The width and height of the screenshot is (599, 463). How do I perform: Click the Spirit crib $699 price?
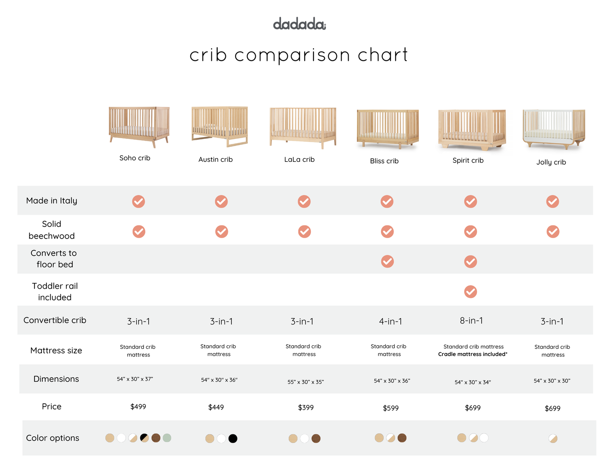(473, 408)
